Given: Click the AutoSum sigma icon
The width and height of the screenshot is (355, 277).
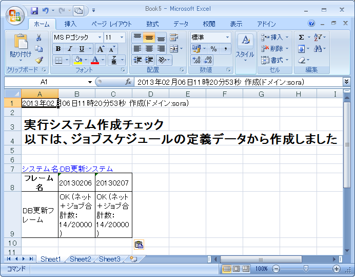Looking at the screenshot, I should 301,37.
